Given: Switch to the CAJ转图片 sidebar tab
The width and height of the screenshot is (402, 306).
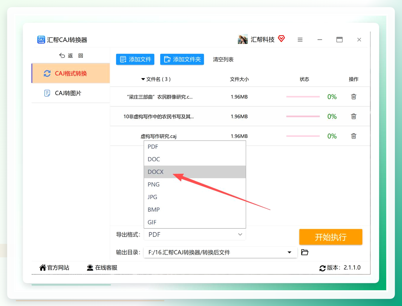Looking at the screenshot, I should pyautogui.click(x=71, y=93).
